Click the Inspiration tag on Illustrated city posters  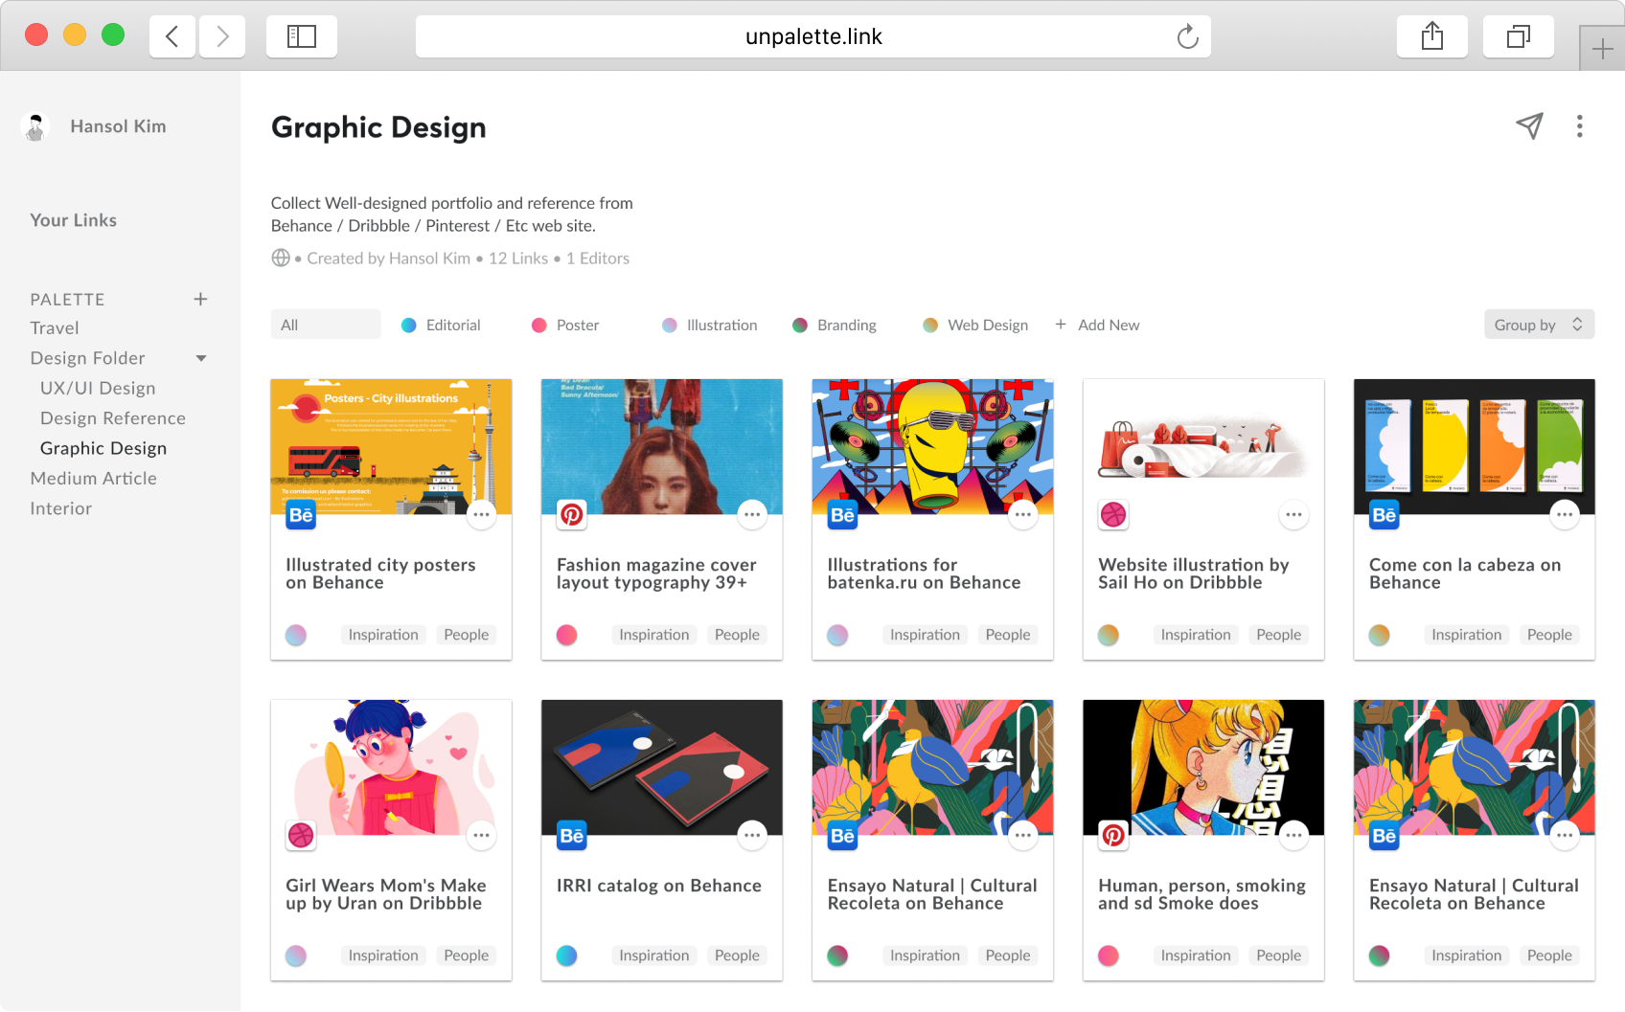click(x=383, y=635)
